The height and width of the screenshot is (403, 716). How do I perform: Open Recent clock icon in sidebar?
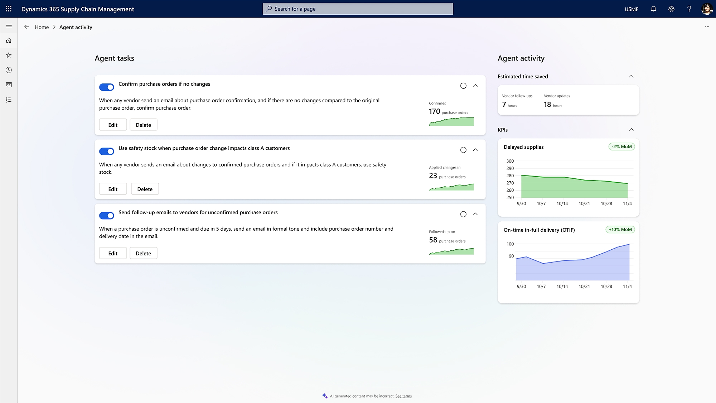pos(9,70)
